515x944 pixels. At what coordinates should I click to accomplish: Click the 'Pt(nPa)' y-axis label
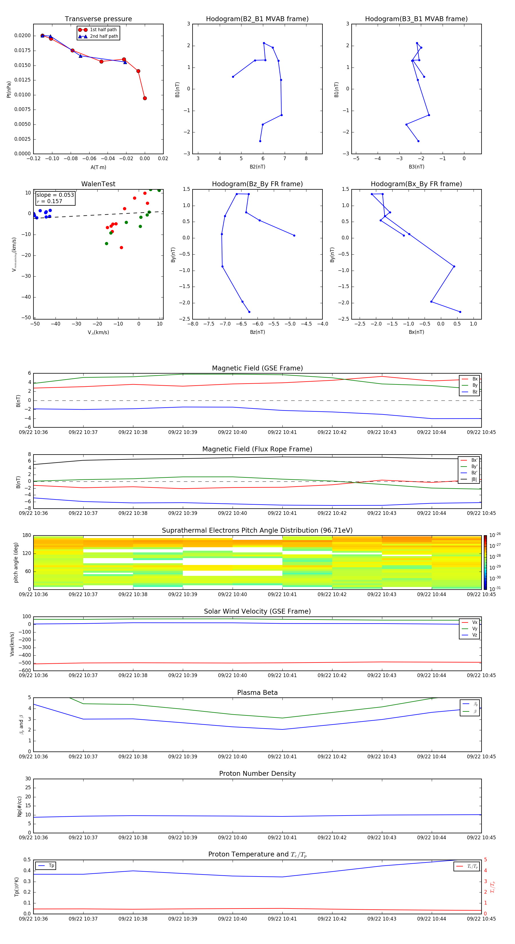(9, 90)
